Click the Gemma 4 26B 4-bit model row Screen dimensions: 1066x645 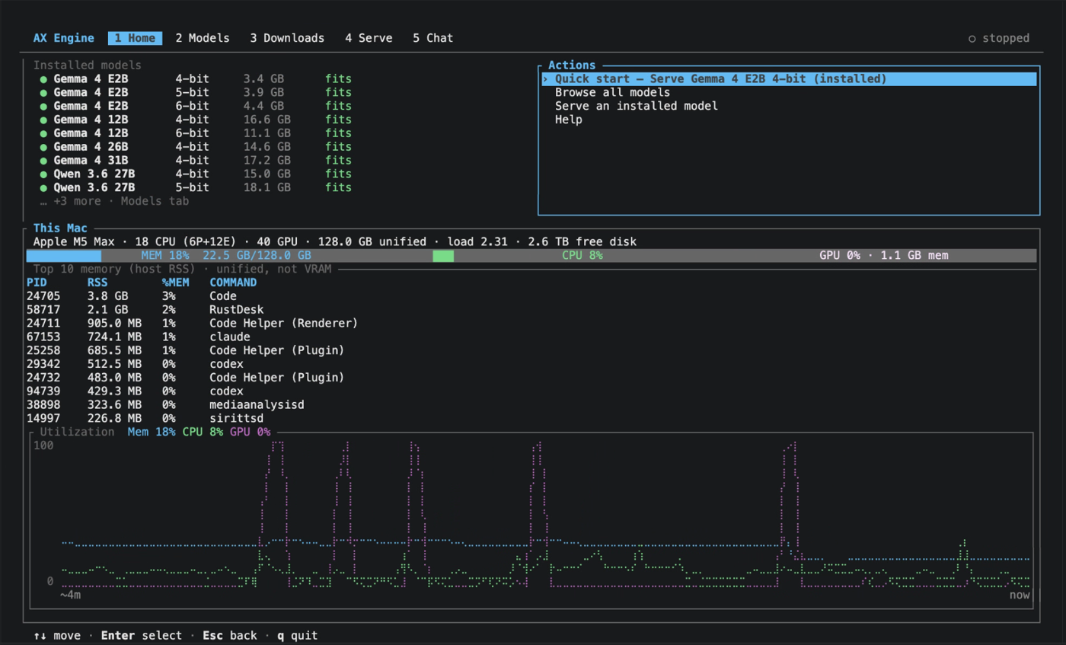click(196, 147)
